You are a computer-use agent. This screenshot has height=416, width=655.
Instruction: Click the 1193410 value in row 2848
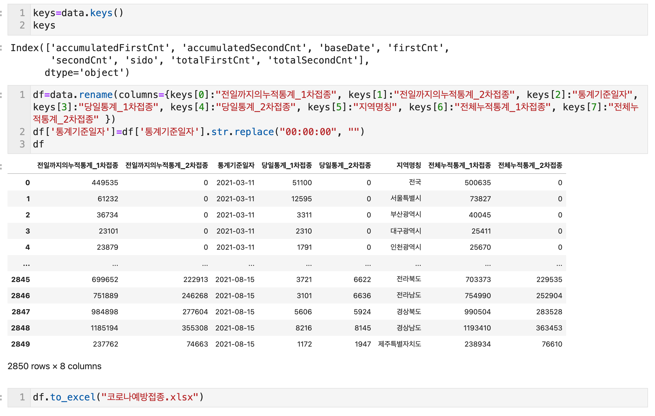click(x=477, y=328)
